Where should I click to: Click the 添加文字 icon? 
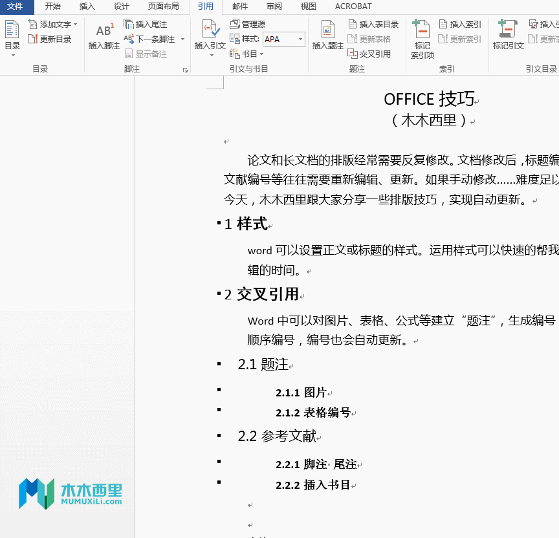point(32,24)
